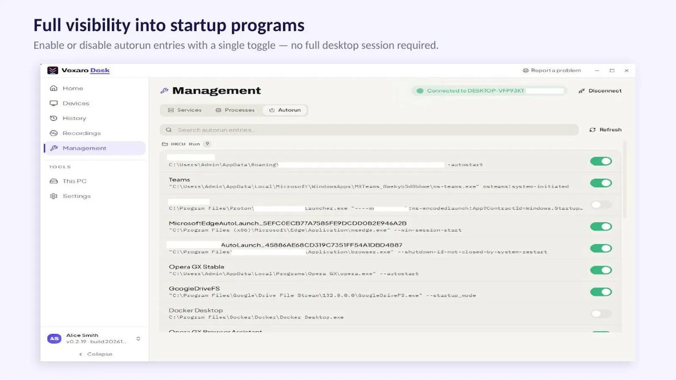This screenshot has width=676, height=380.
Task: Maximize the Vexaro Desk window
Action: coord(612,70)
